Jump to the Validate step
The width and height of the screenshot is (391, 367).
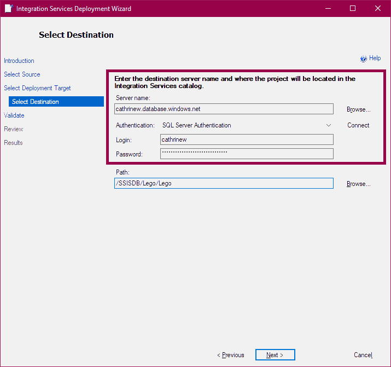(14, 115)
